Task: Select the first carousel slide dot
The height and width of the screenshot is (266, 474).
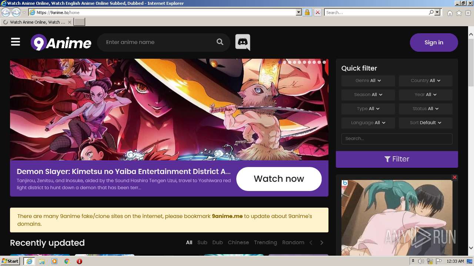Action: [280, 62]
